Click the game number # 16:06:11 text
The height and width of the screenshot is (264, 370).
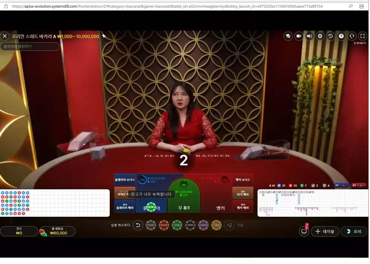click(x=360, y=43)
